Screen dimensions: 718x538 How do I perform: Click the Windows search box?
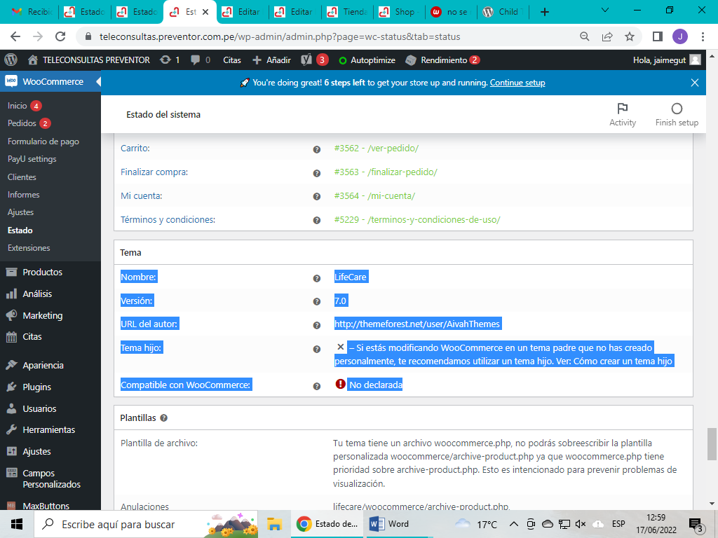tap(146, 524)
